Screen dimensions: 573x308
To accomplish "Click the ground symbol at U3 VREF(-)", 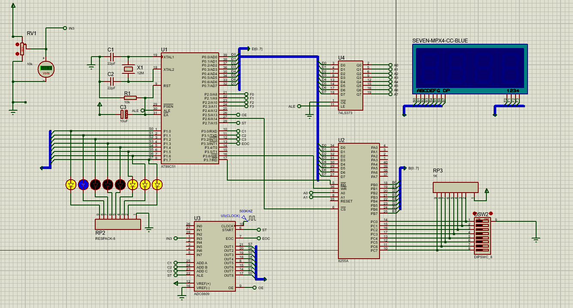I will [x=182, y=296].
